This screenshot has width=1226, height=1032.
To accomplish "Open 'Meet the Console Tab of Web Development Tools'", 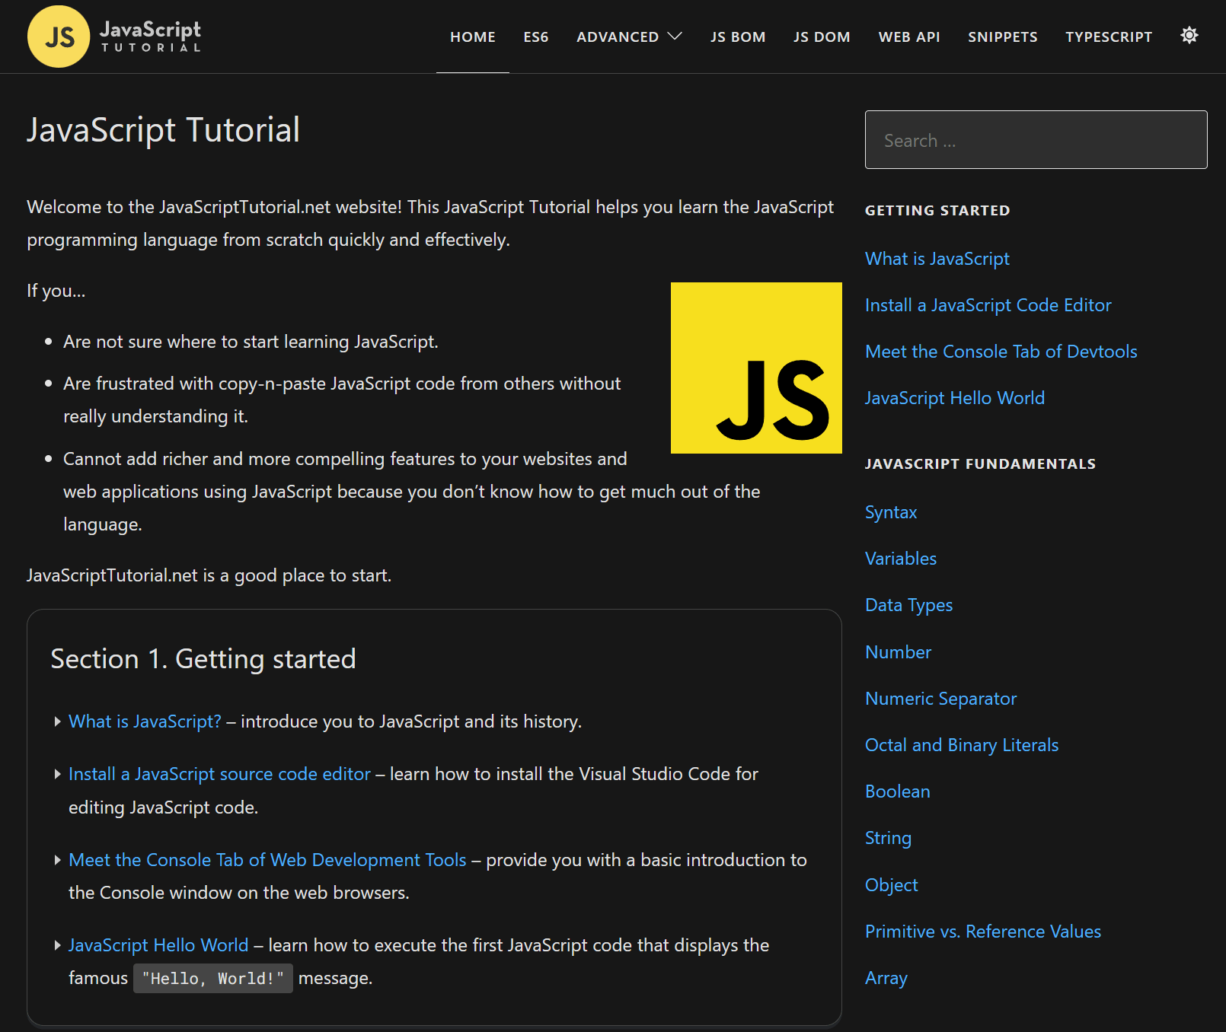I will [267, 860].
